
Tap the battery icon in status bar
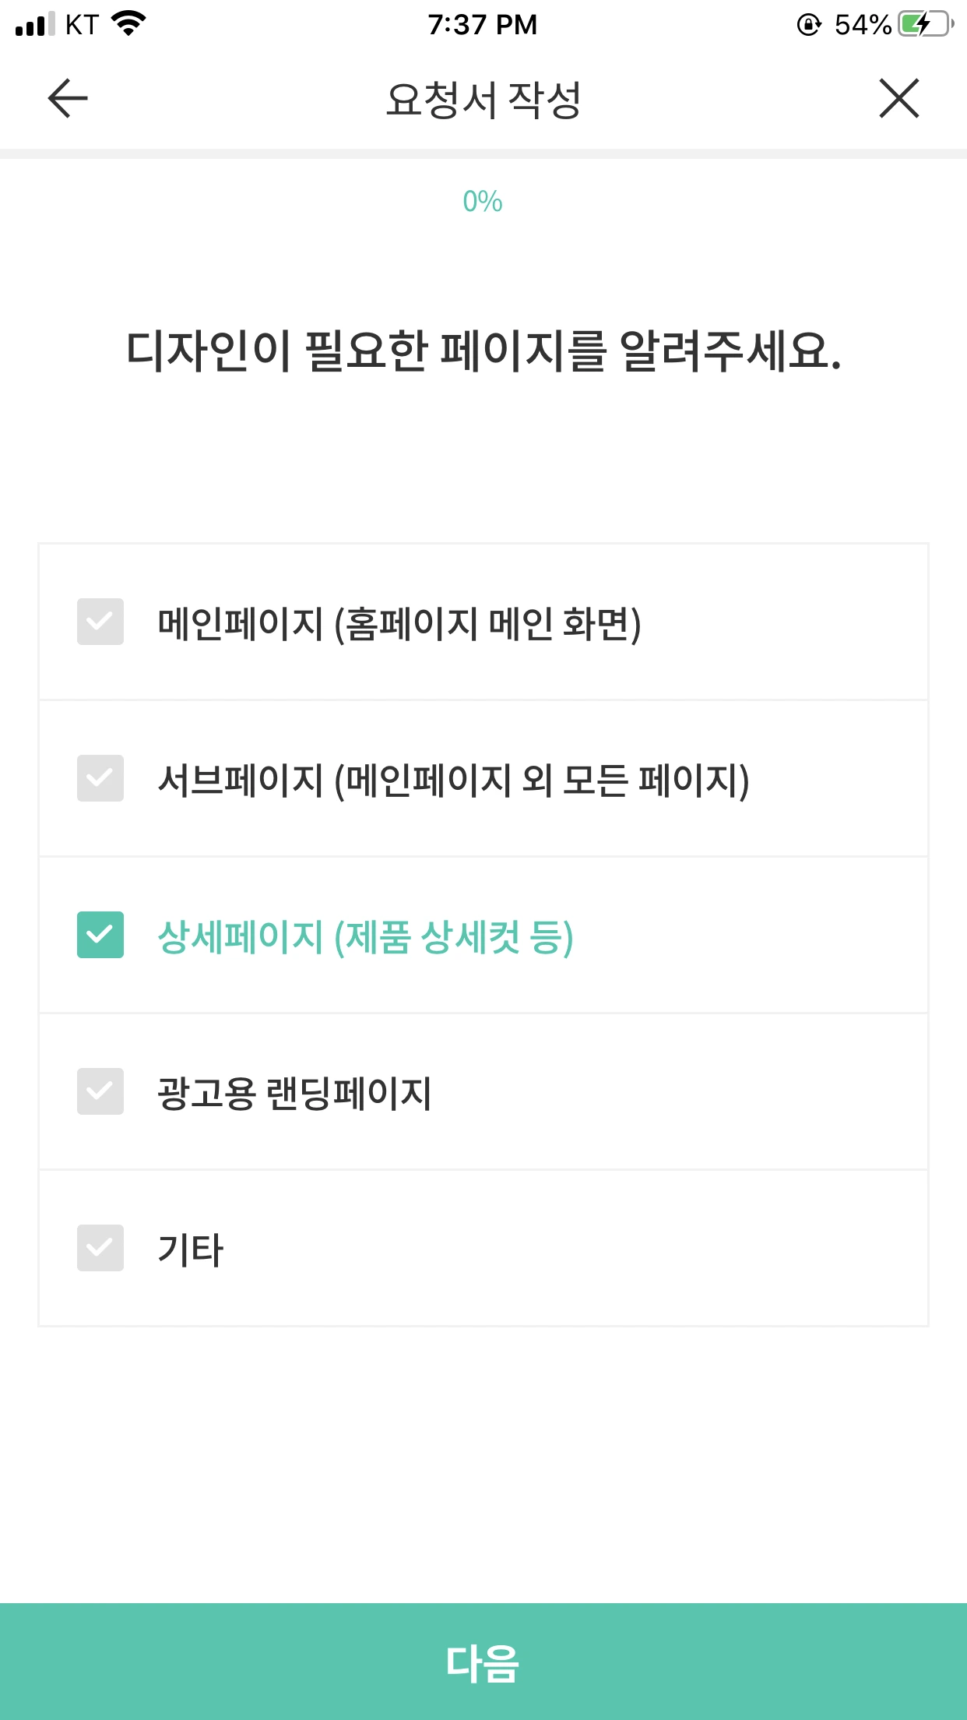click(x=926, y=24)
